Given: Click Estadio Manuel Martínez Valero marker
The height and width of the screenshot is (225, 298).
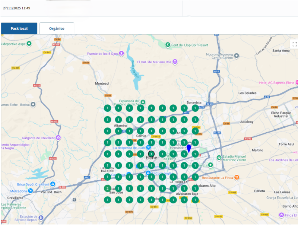Looking at the screenshot, I should (x=219, y=158).
